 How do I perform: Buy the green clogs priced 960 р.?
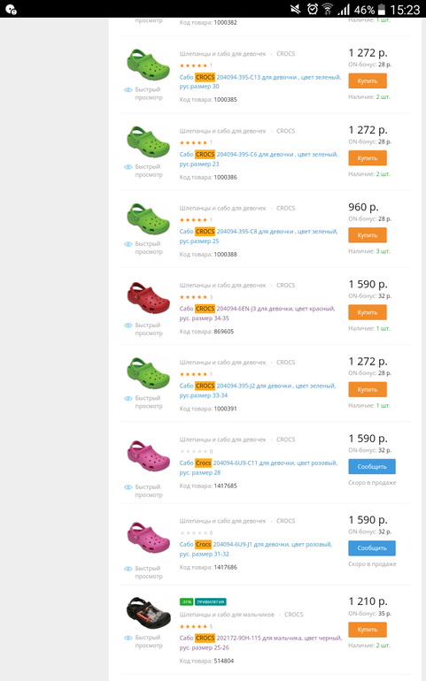point(368,235)
